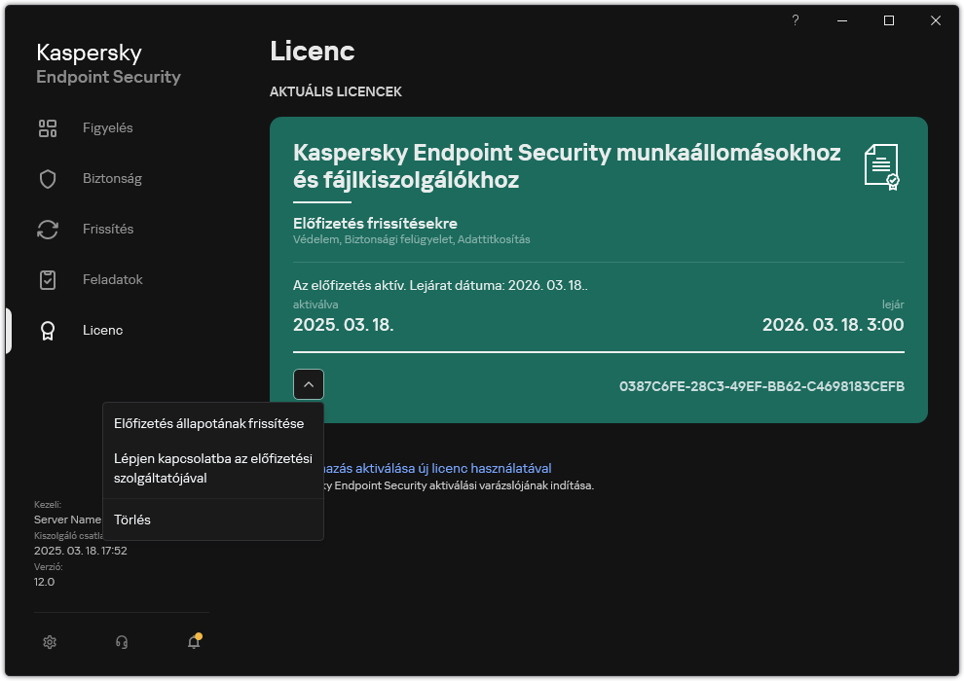Image resolution: width=964 pixels, height=681 pixels.
Task: Select Törlés from the menu
Action: click(131, 519)
